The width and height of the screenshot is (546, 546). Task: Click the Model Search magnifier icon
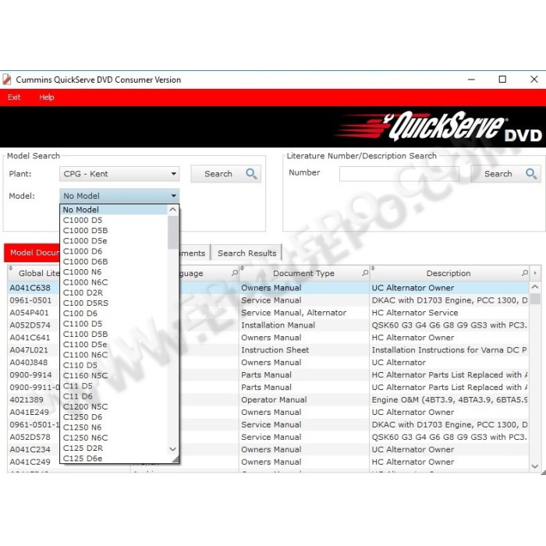[x=251, y=173]
